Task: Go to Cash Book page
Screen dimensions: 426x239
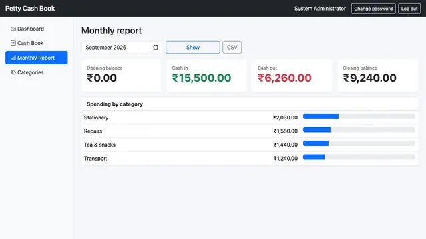Action: pos(37,43)
